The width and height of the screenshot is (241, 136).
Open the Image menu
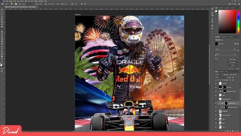pos(11,1)
